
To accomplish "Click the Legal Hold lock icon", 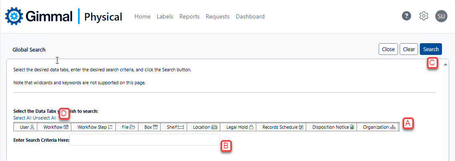I will [251, 127].
